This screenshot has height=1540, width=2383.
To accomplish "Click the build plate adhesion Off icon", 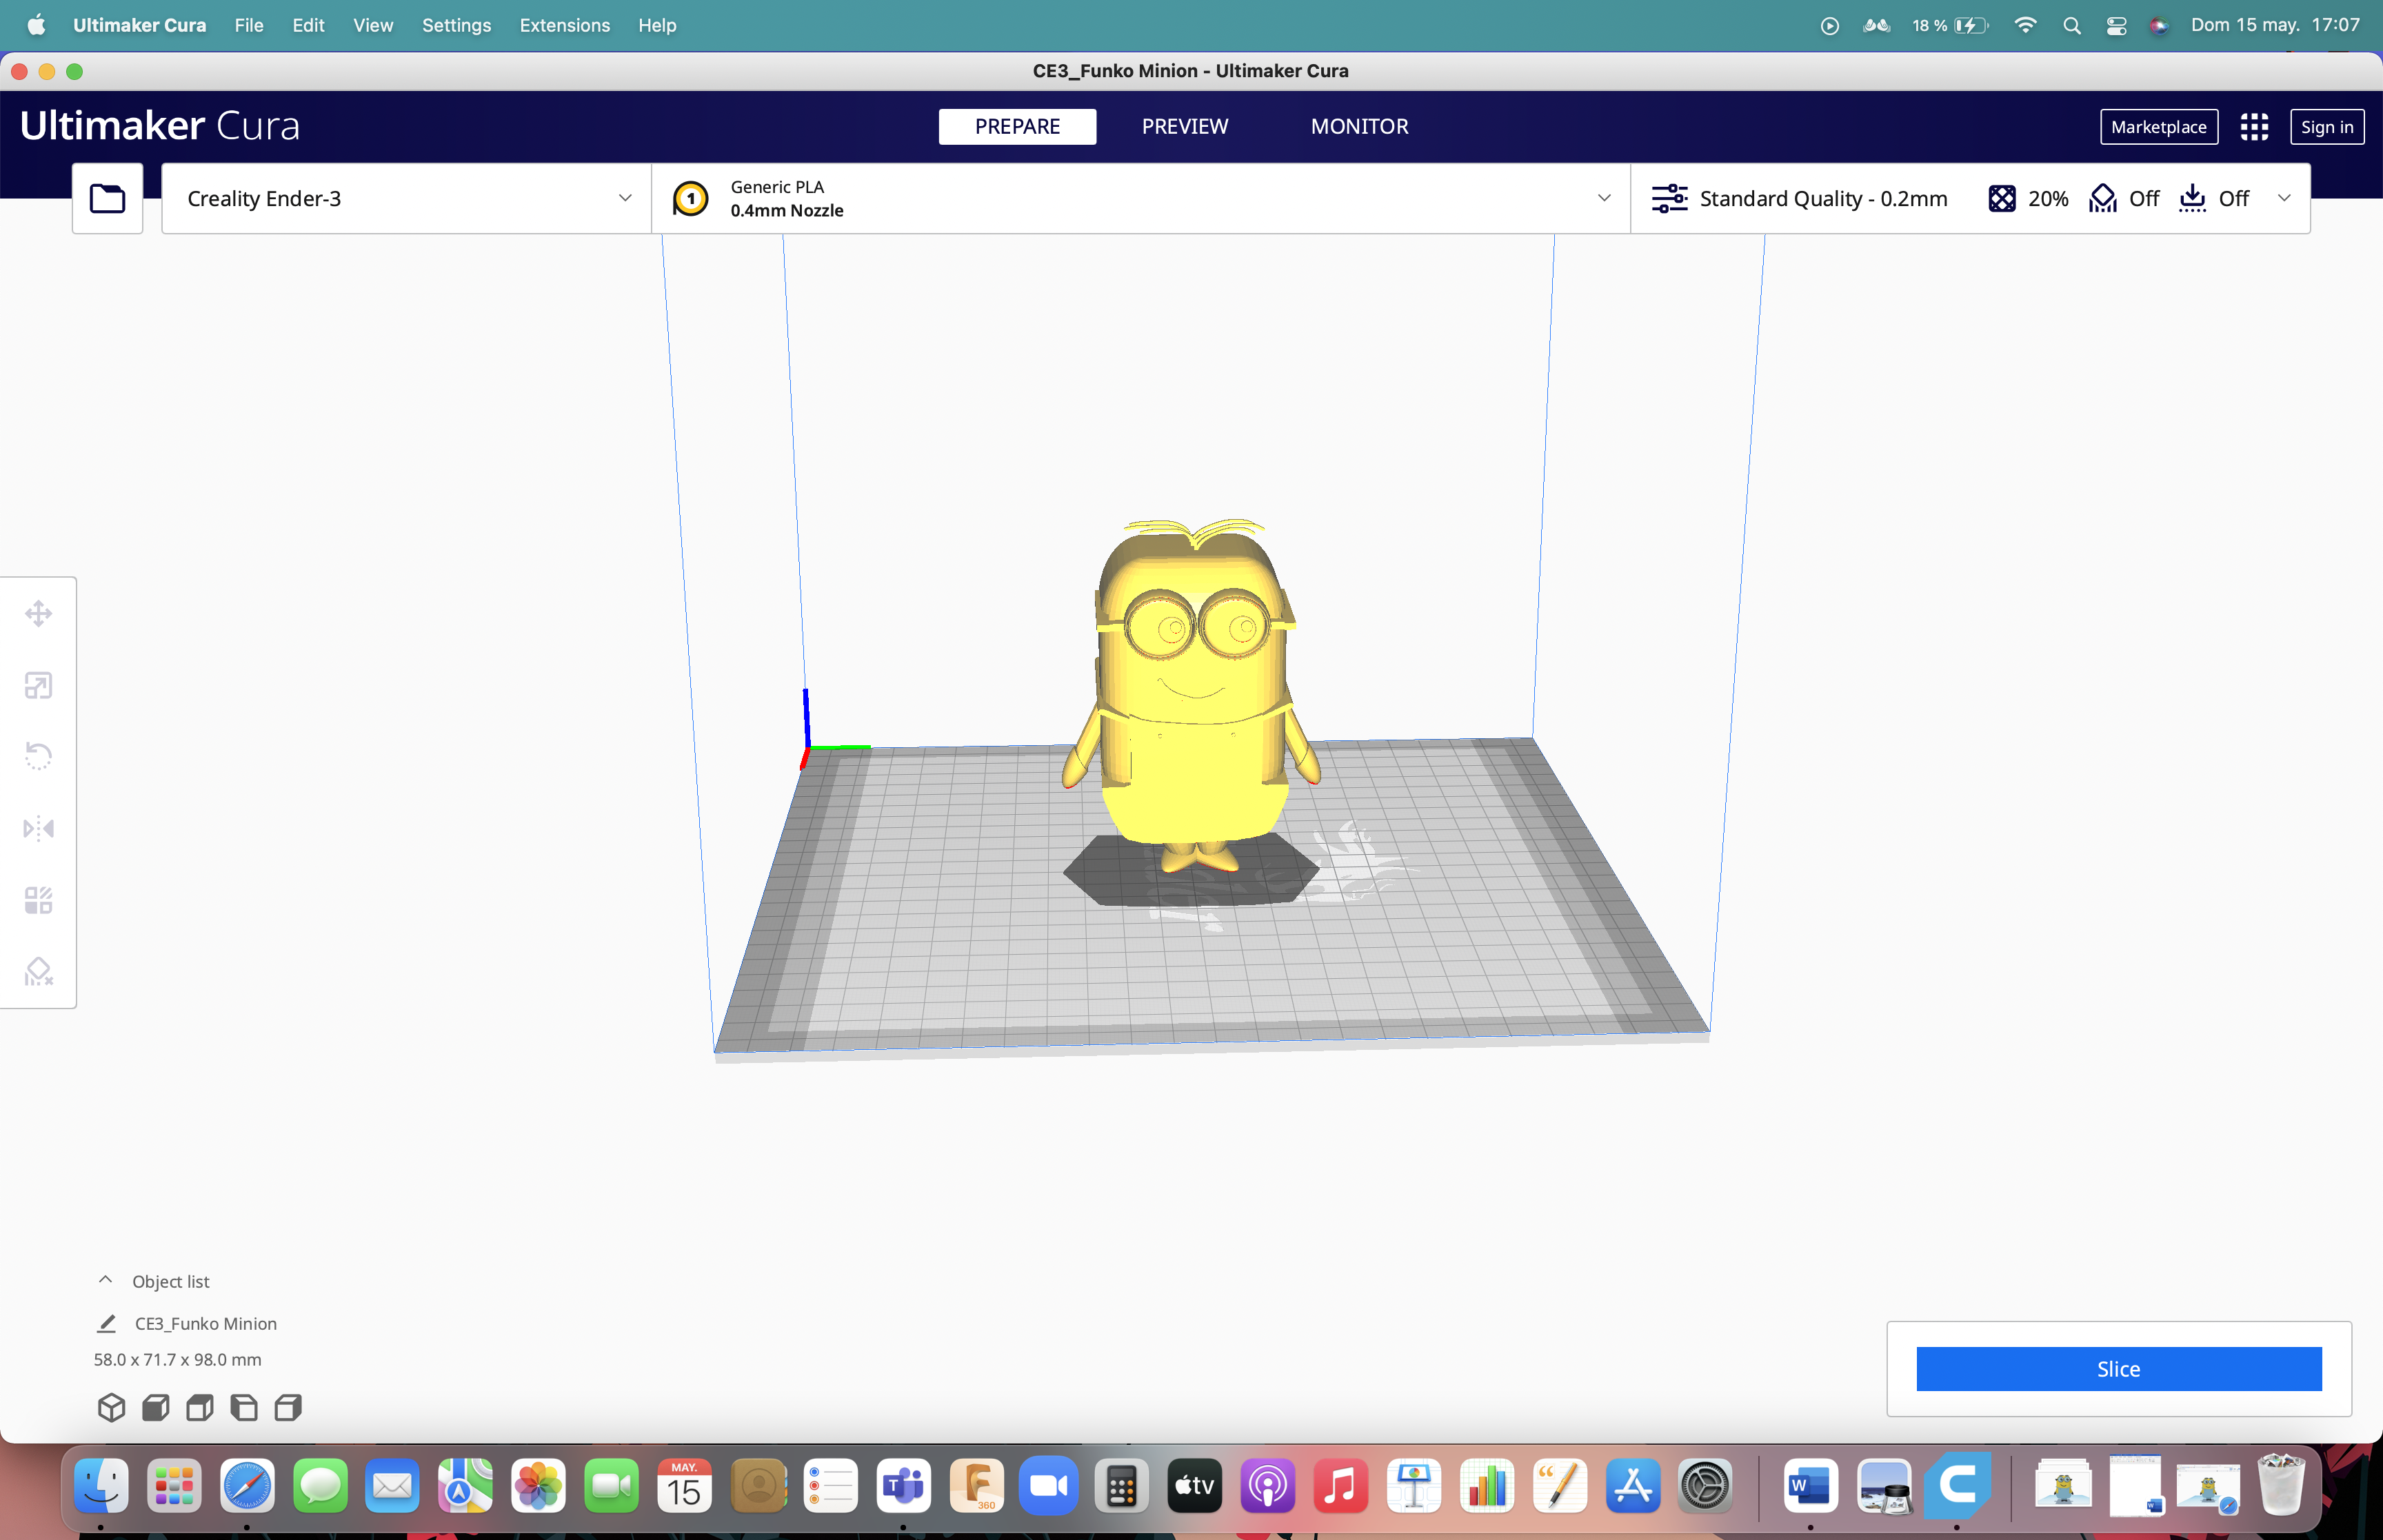I will (x=2192, y=198).
